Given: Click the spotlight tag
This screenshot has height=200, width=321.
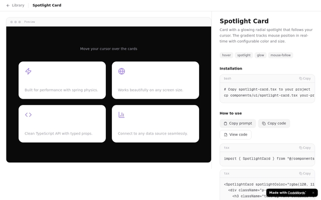Looking at the screenshot, I should pos(244,55).
